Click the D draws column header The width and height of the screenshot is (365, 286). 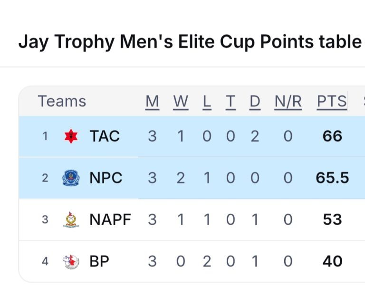255,102
